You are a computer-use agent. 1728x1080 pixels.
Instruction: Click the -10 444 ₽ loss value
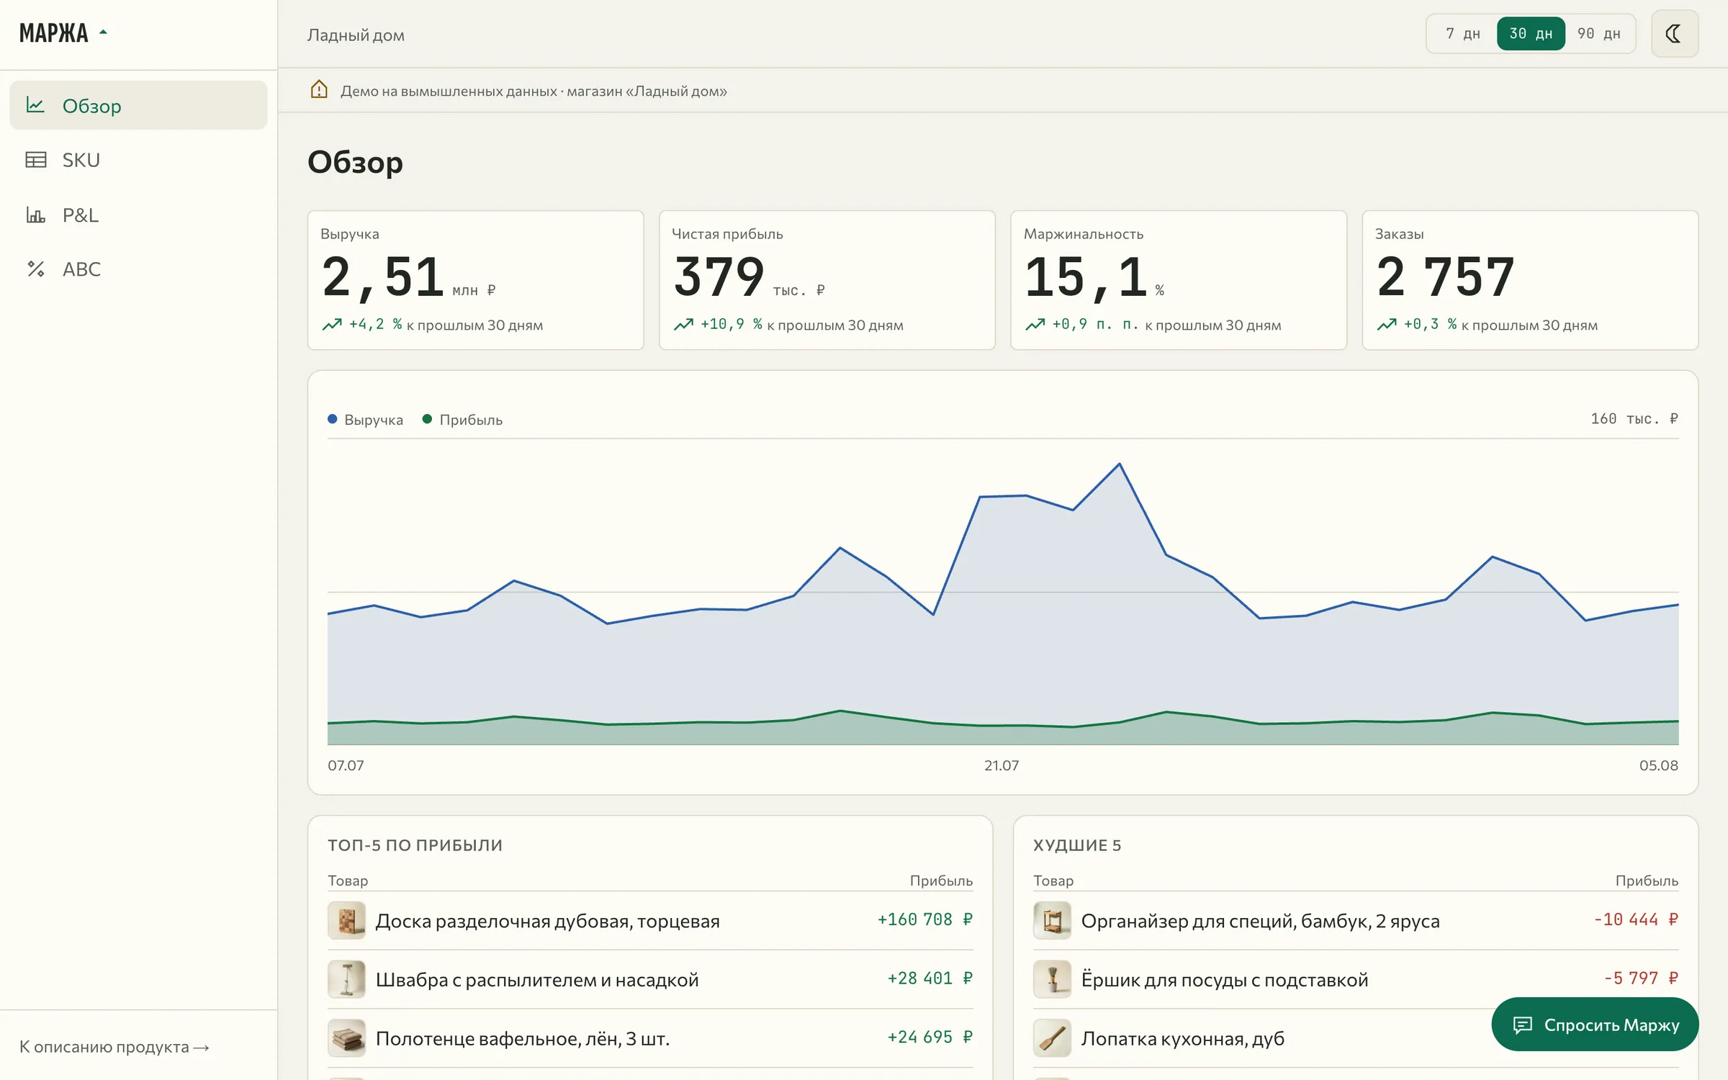click(x=1635, y=919)
